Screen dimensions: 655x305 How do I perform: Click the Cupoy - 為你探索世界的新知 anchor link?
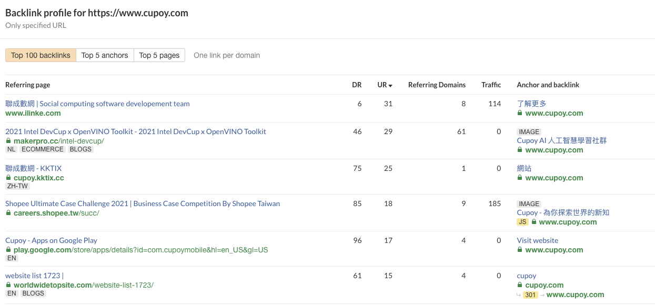563,212
